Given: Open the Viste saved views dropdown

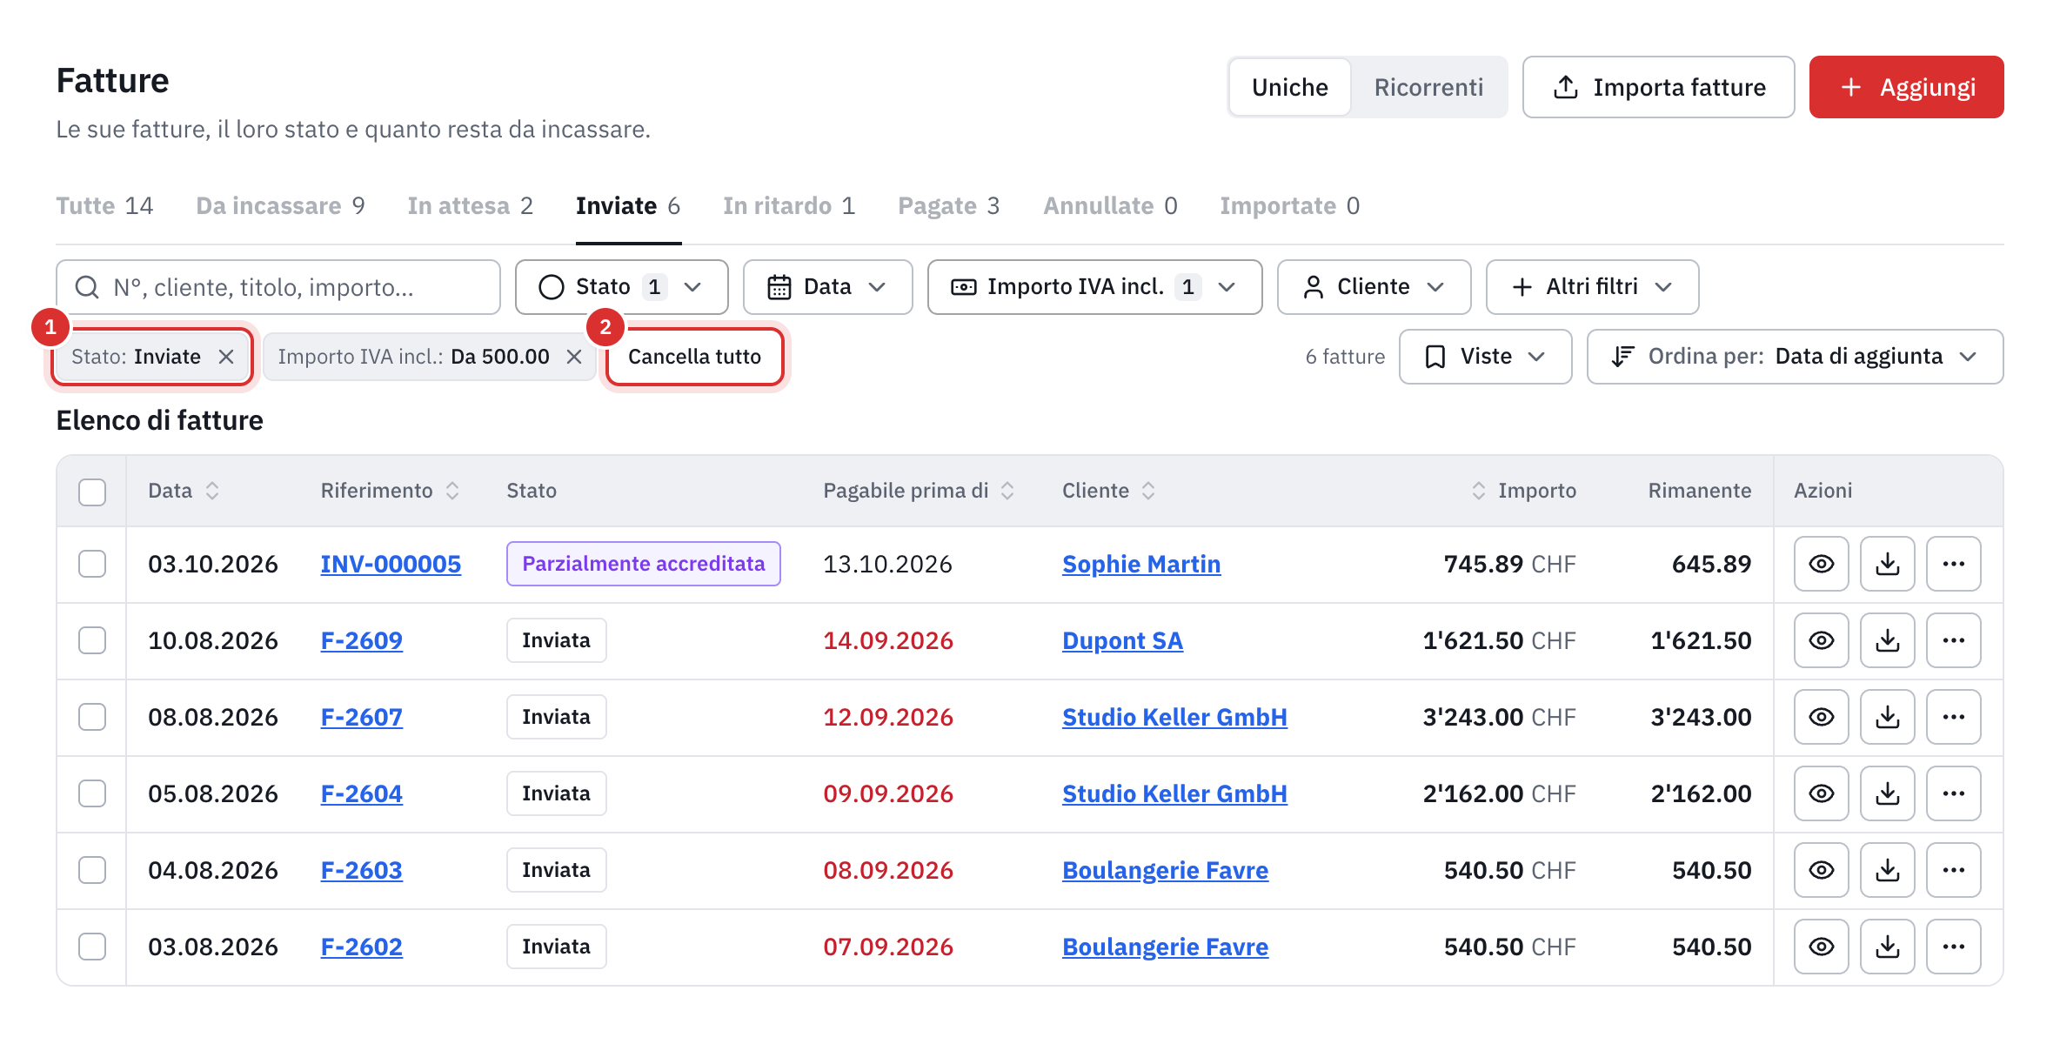Looking at the screenshot, I should pyautogui.click(x=1485, y=357).
